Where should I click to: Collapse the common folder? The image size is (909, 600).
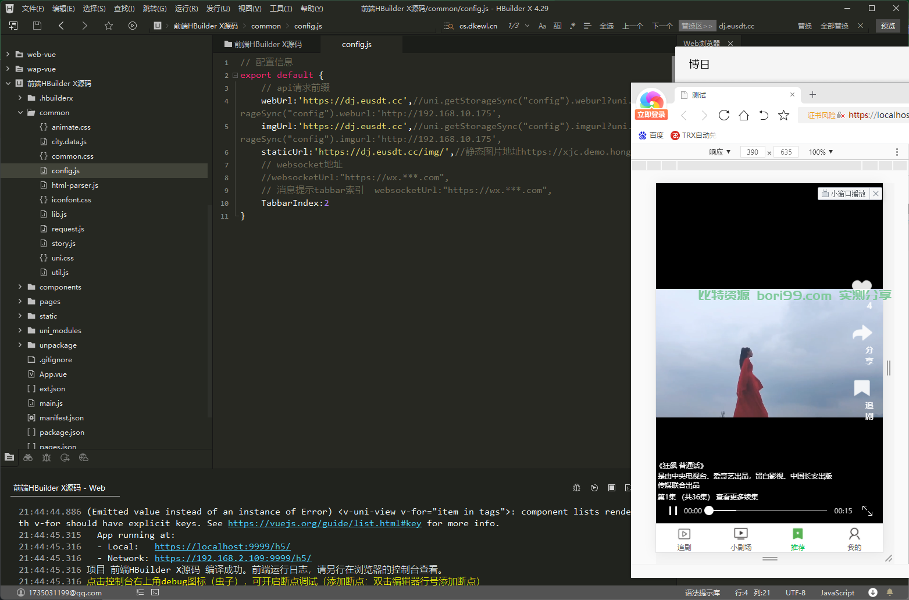20,112
